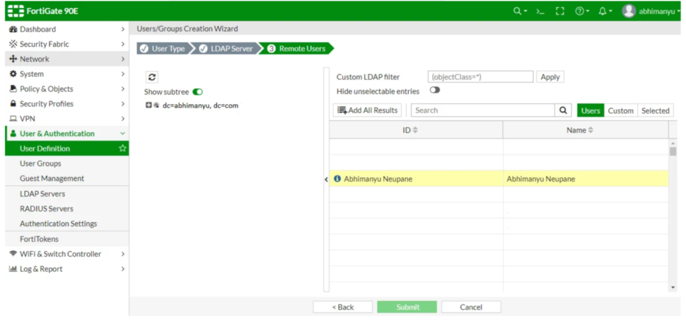Click the abhimanyu user avatar
Screen dimensions: 686x320
coord(628,11)
